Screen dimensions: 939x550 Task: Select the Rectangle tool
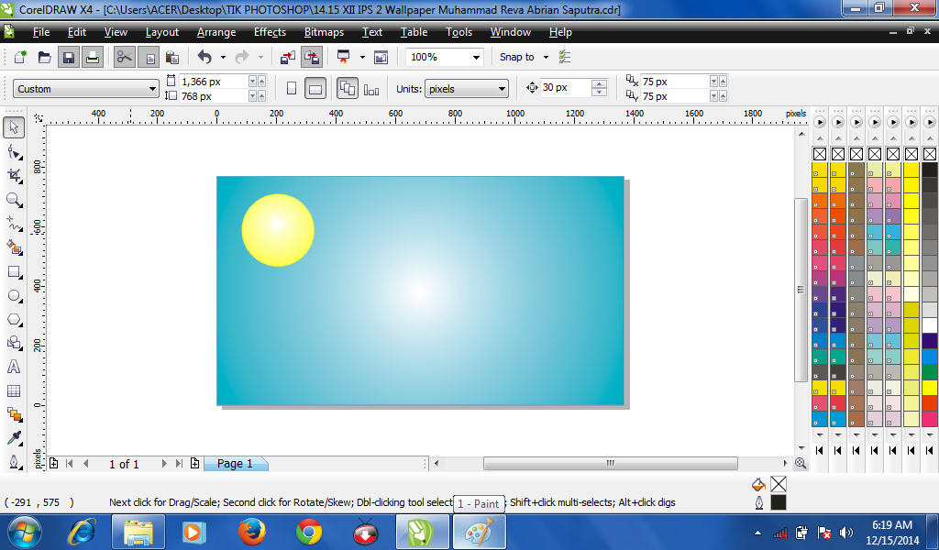(13, 271)
